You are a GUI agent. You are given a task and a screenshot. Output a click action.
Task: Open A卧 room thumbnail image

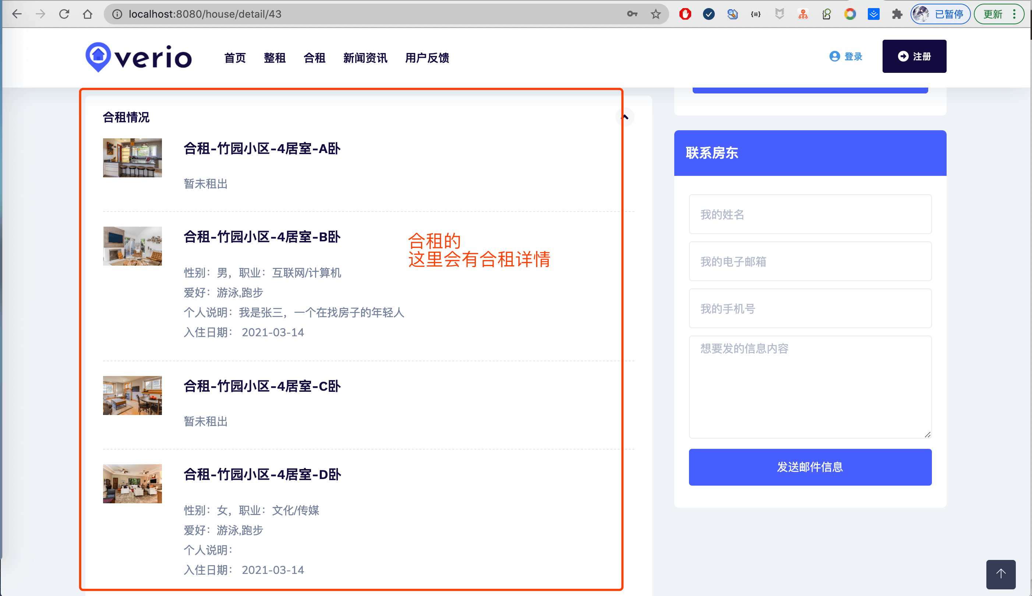tap(132, 157)
